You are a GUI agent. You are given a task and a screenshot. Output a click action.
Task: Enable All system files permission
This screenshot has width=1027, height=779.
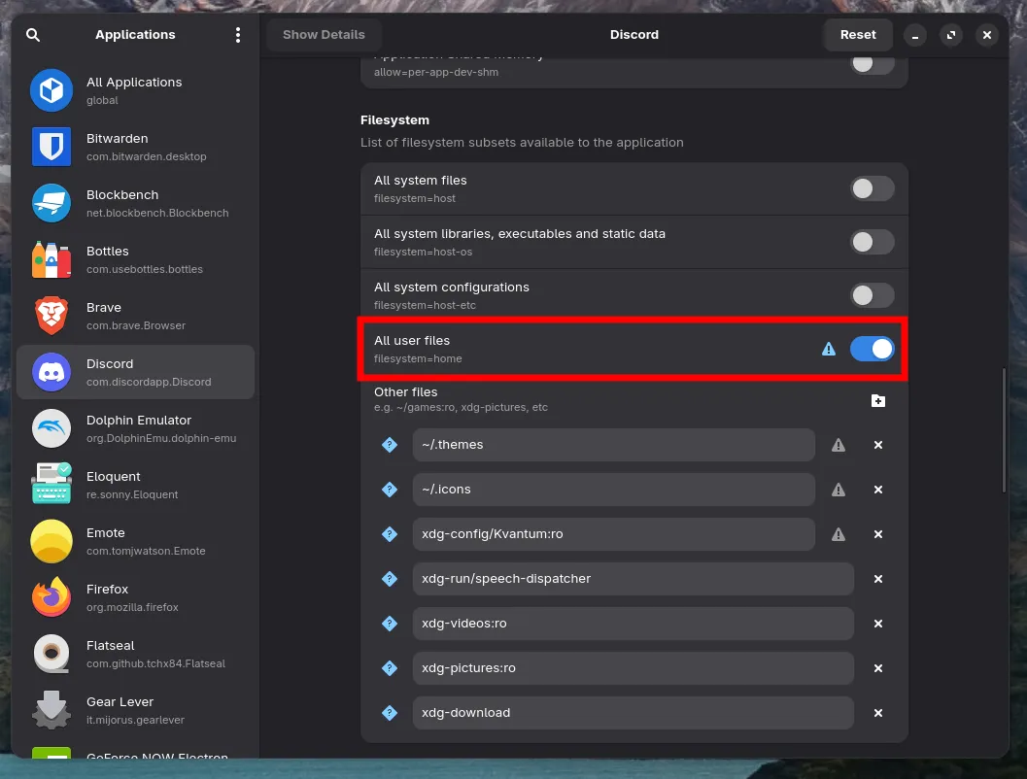pos(872,188)
